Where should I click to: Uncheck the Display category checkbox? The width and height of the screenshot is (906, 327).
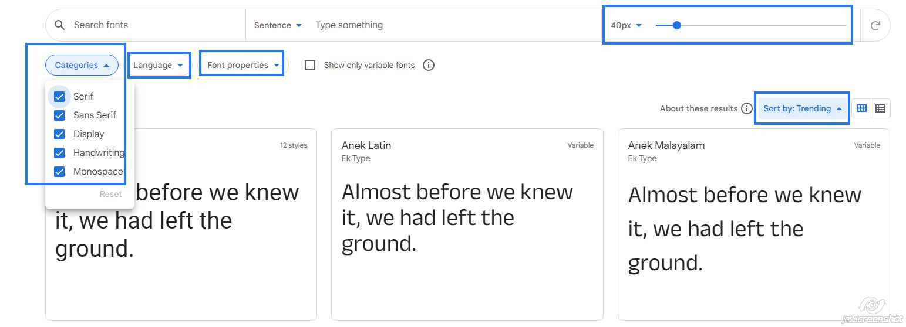tap(59, 134)
